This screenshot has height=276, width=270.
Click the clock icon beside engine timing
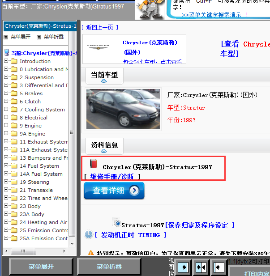tap(89, 234)
